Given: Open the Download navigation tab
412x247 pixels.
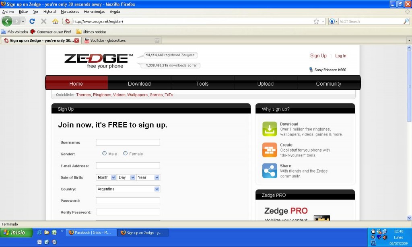Looking at the screenshot, I should coord(139,84).
